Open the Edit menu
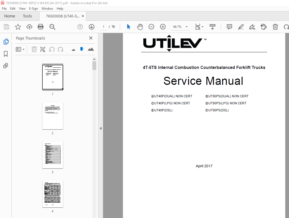This screenshot has height=218, width=289. click(13, 9)
